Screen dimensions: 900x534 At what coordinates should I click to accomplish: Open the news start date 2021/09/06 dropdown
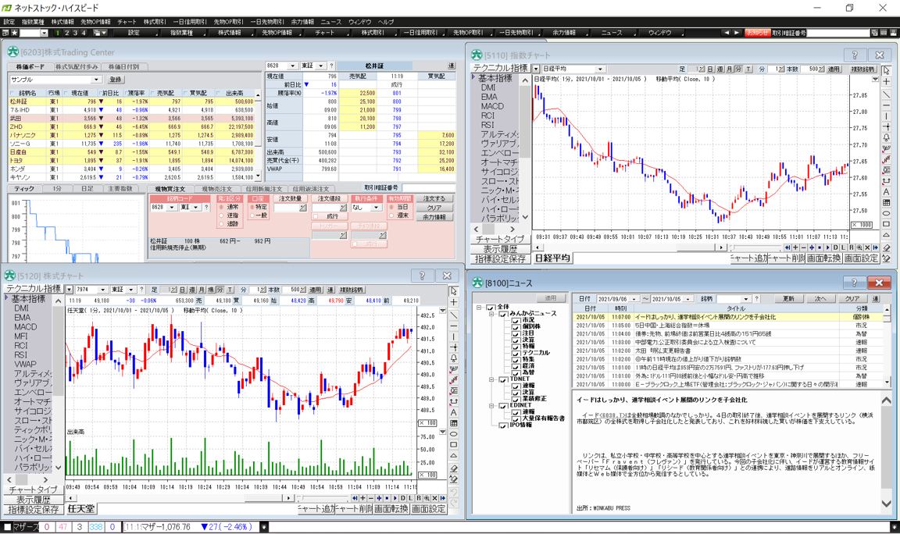[634, 299]
